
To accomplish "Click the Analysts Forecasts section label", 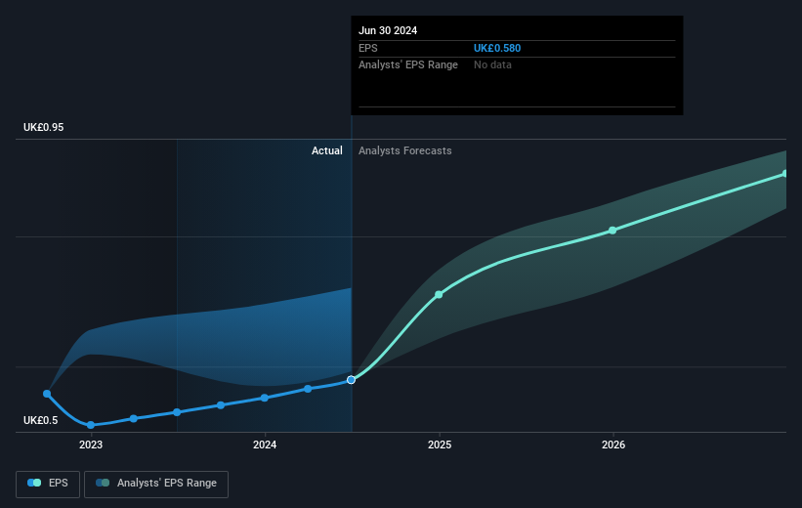I will click(x=405, y=150).
